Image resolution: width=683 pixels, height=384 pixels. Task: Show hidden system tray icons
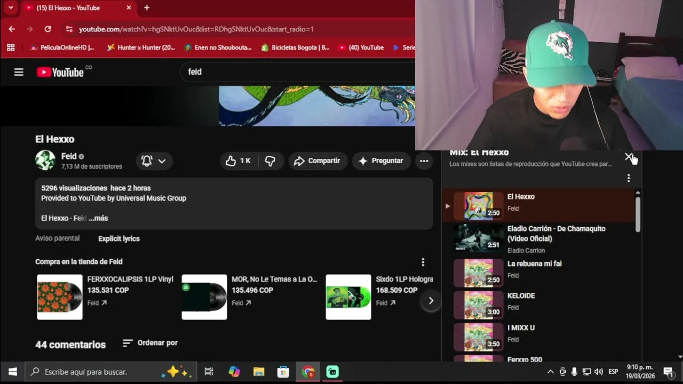click(551, 372)
